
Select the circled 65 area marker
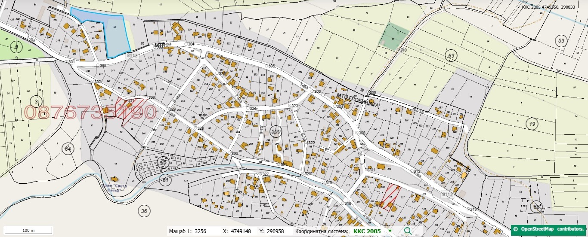point(162,163)
